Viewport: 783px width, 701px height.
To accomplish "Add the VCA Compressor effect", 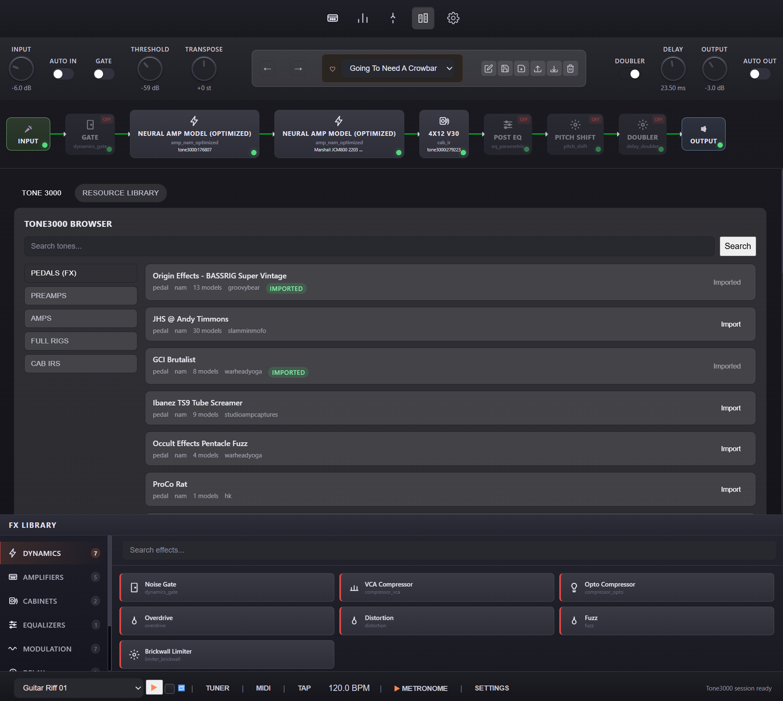I will click(446, 587).
